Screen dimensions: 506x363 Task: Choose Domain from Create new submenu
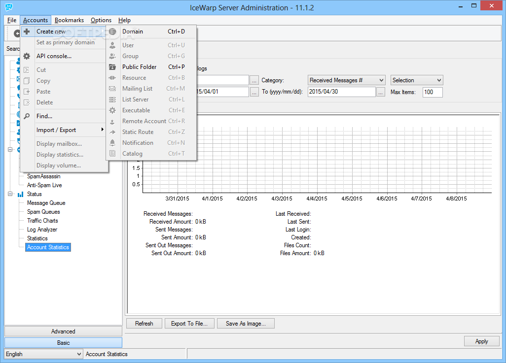(x=151, y=32)
